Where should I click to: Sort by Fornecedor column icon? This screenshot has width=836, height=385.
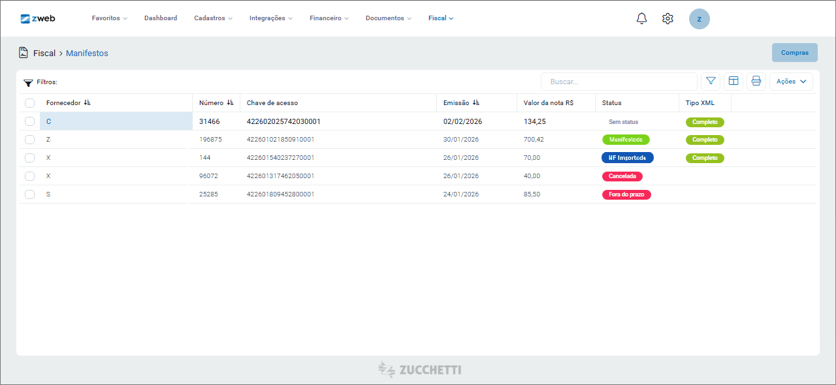coord(88,102)
